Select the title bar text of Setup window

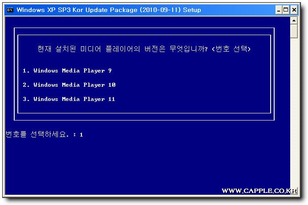109,10
